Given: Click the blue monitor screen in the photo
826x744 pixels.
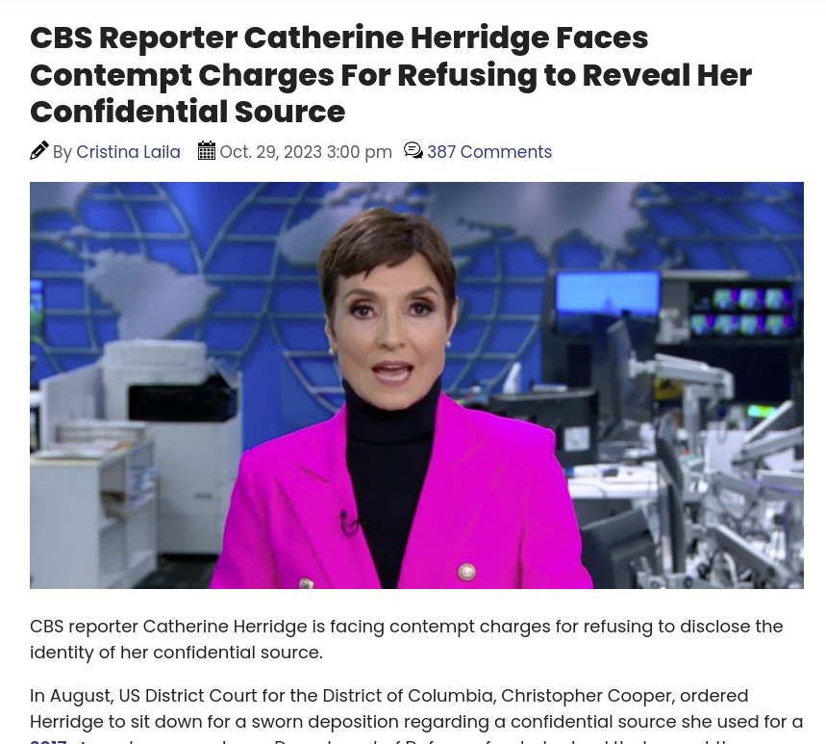Looking at the screenshot, I should [608, 295].
